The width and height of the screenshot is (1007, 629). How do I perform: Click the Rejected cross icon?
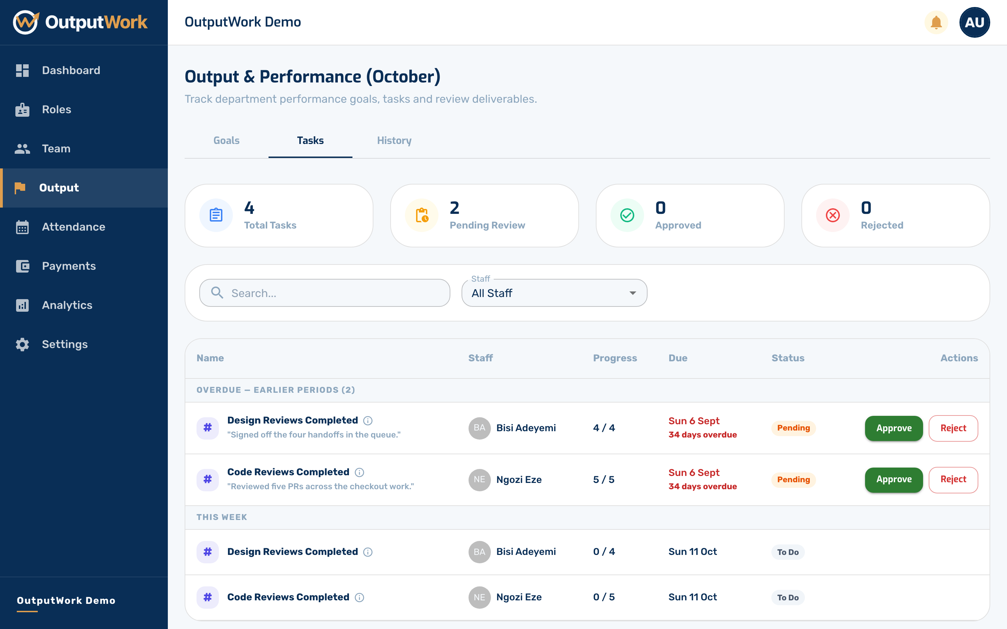click(833, 215)
